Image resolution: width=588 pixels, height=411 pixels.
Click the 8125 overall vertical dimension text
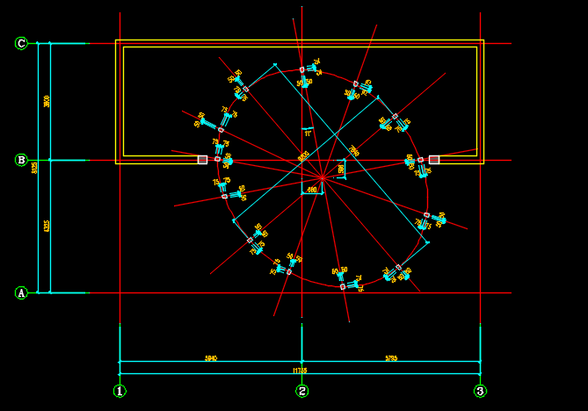click(34, 167)
